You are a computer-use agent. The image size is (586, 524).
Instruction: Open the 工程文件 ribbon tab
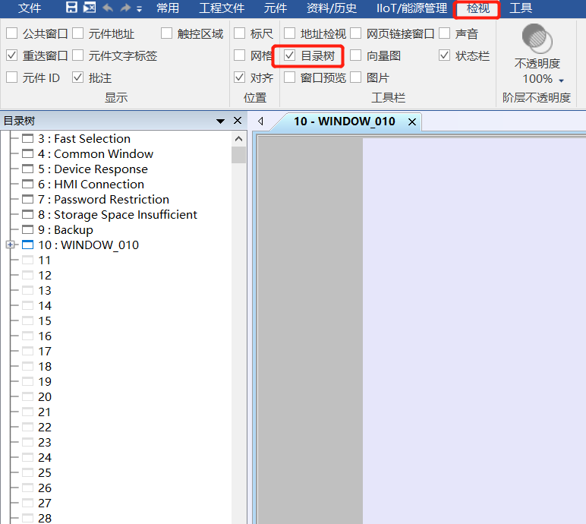point(222,8)
